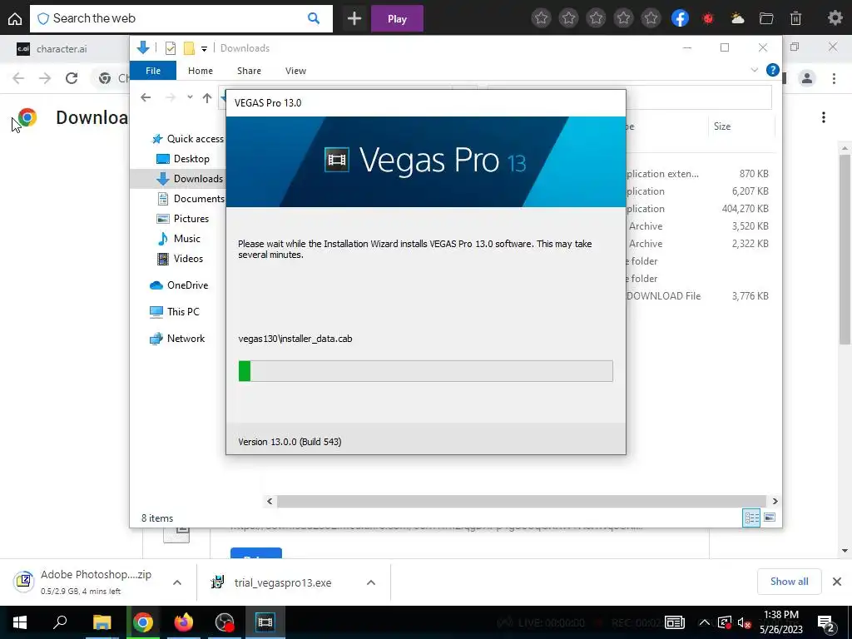
Task: Switch to details view icon
Action: [751, 518]
